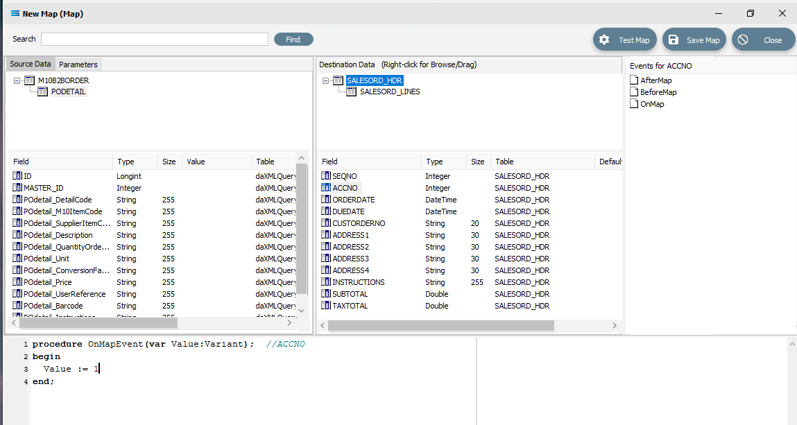
Task: Open the AfterMap event
Action: click(x=656, y=80)
